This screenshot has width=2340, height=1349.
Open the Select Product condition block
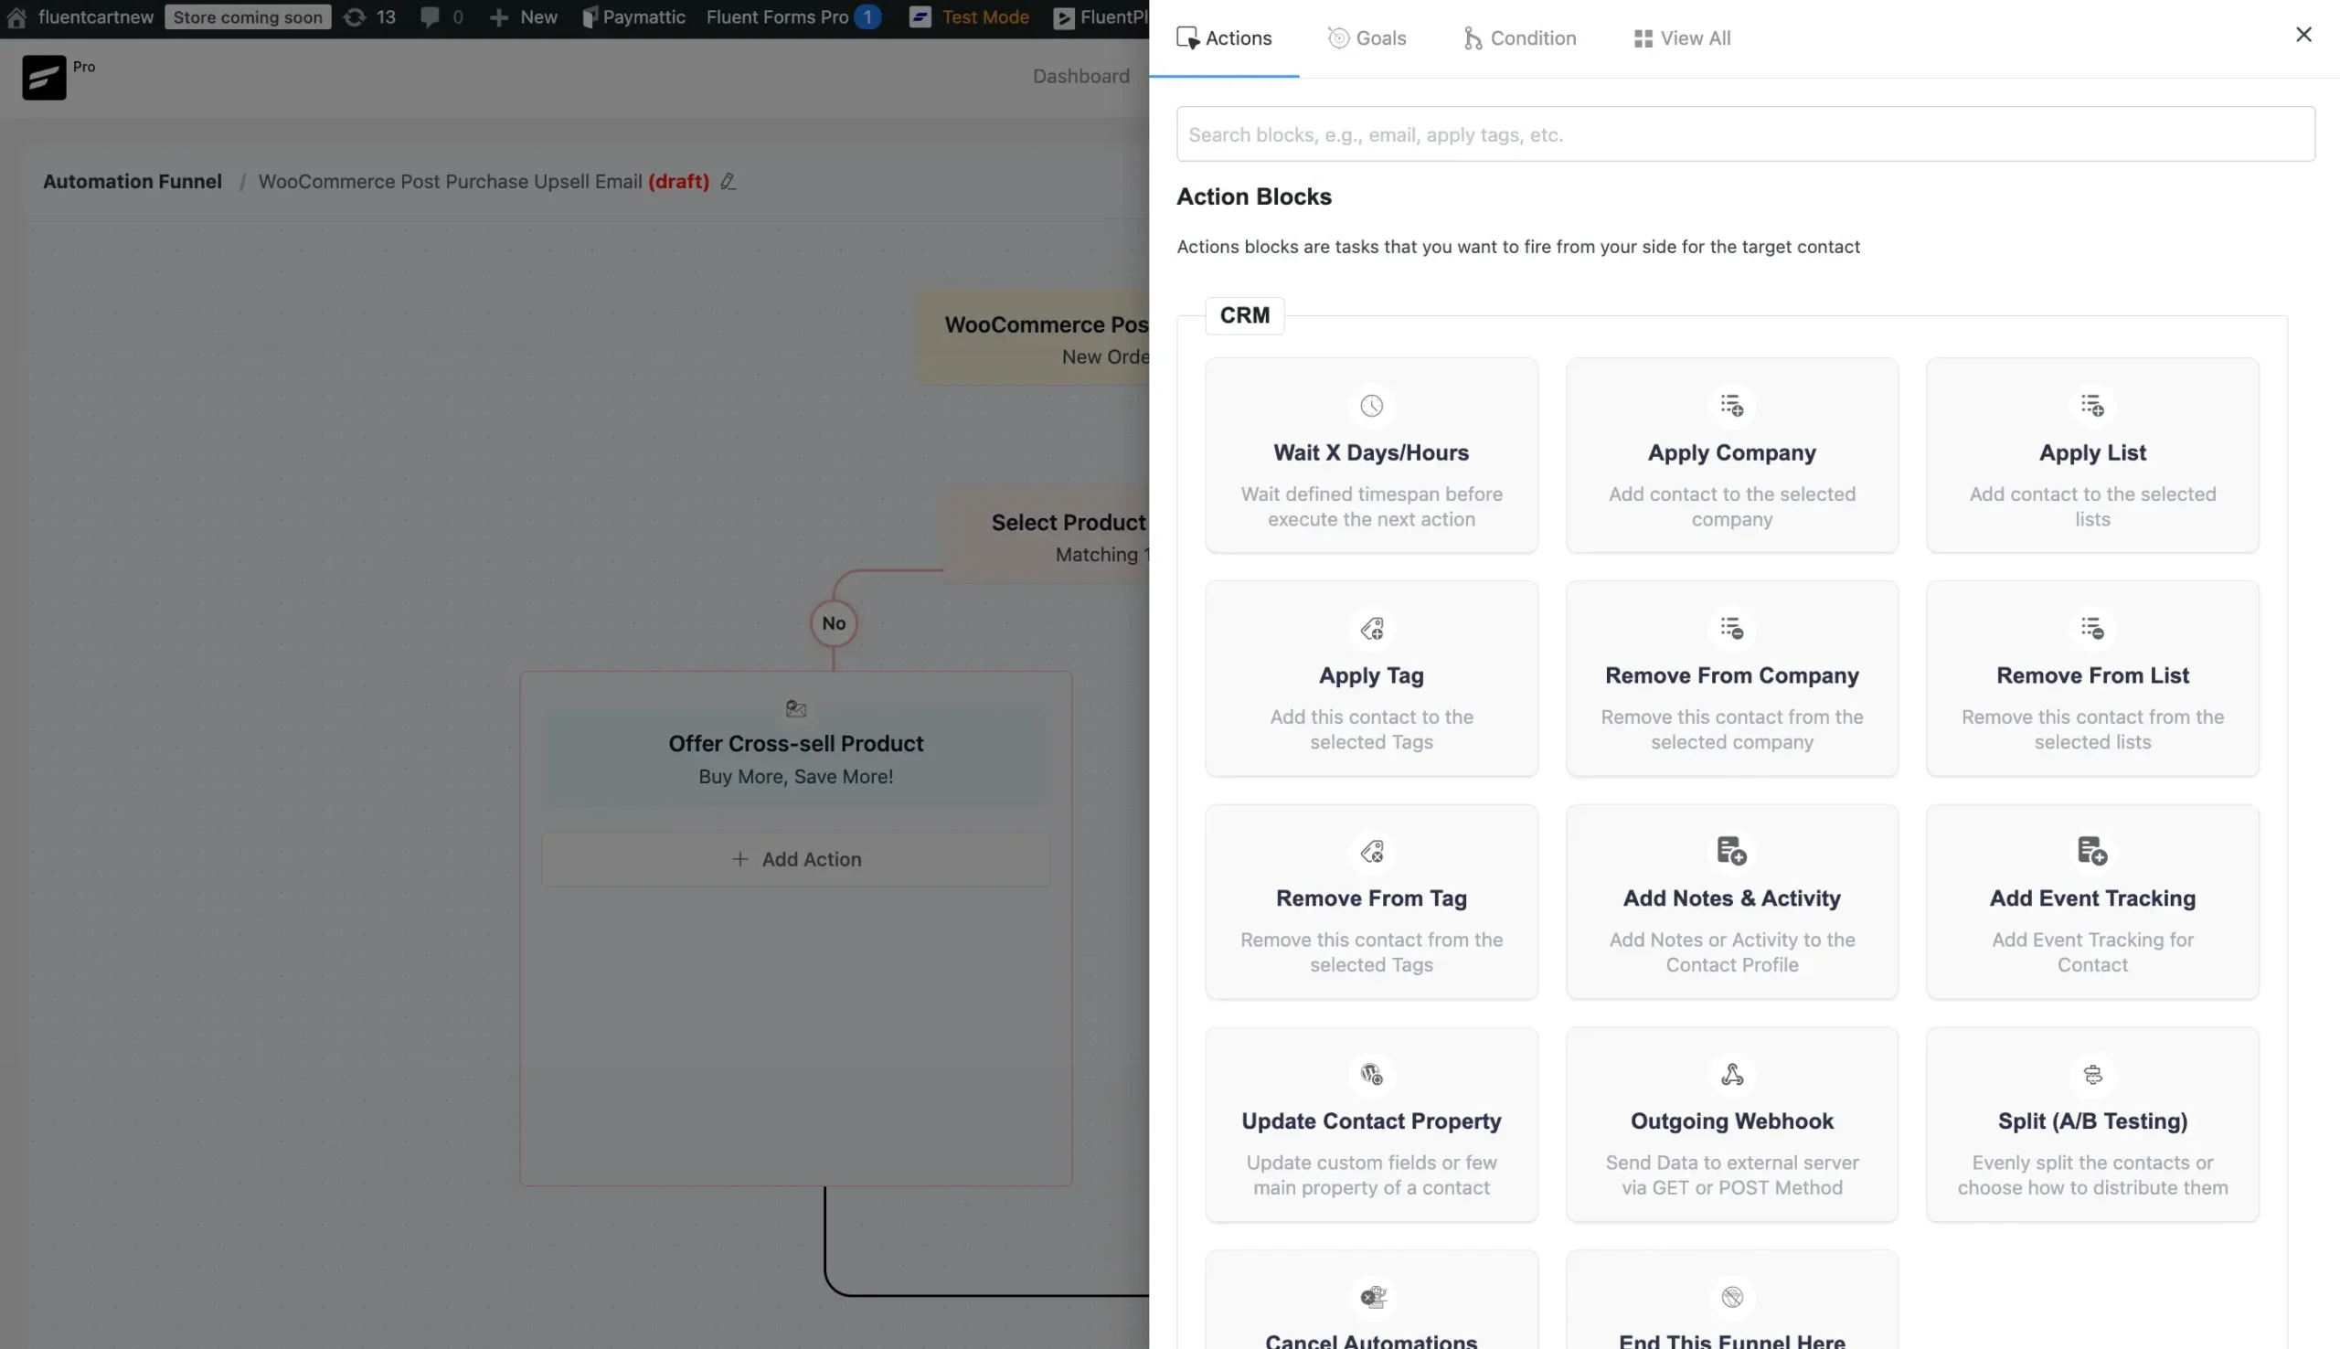[x=1046, y=536]
